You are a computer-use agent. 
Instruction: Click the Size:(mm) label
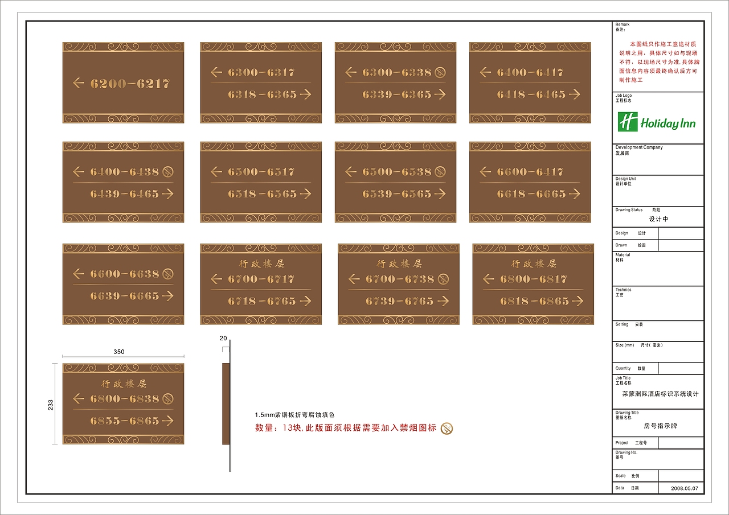(x=625, y=345)
